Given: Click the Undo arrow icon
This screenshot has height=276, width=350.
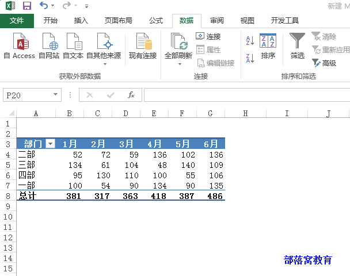Looking at the screenshot, I should point(44,5).
